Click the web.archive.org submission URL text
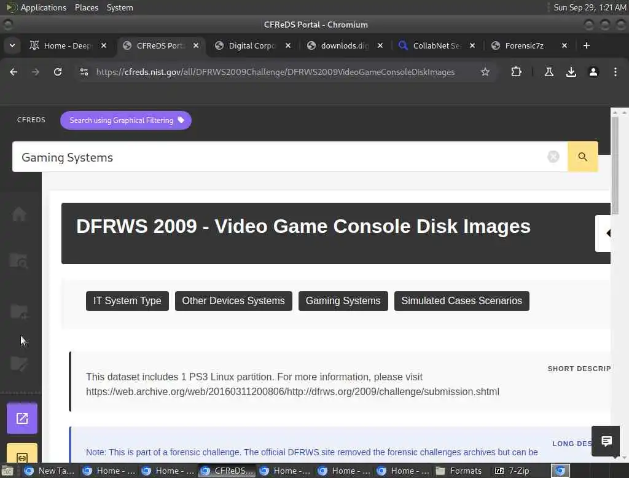Image resolution: width=629 pixels, height=478 pixels. click(292, 392)
